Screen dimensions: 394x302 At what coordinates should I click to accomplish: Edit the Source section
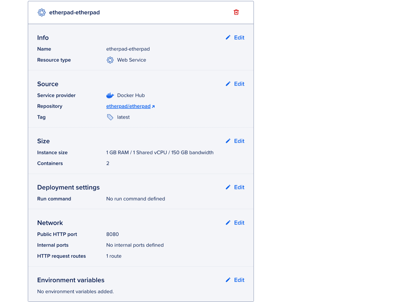[239, 84]
